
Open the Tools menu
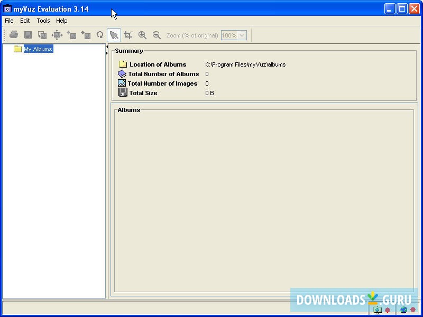[x=43, y=21]
